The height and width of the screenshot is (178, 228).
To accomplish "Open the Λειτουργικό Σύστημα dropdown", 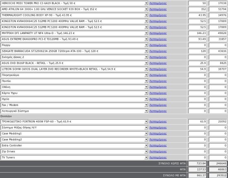I will pos(74,111).
